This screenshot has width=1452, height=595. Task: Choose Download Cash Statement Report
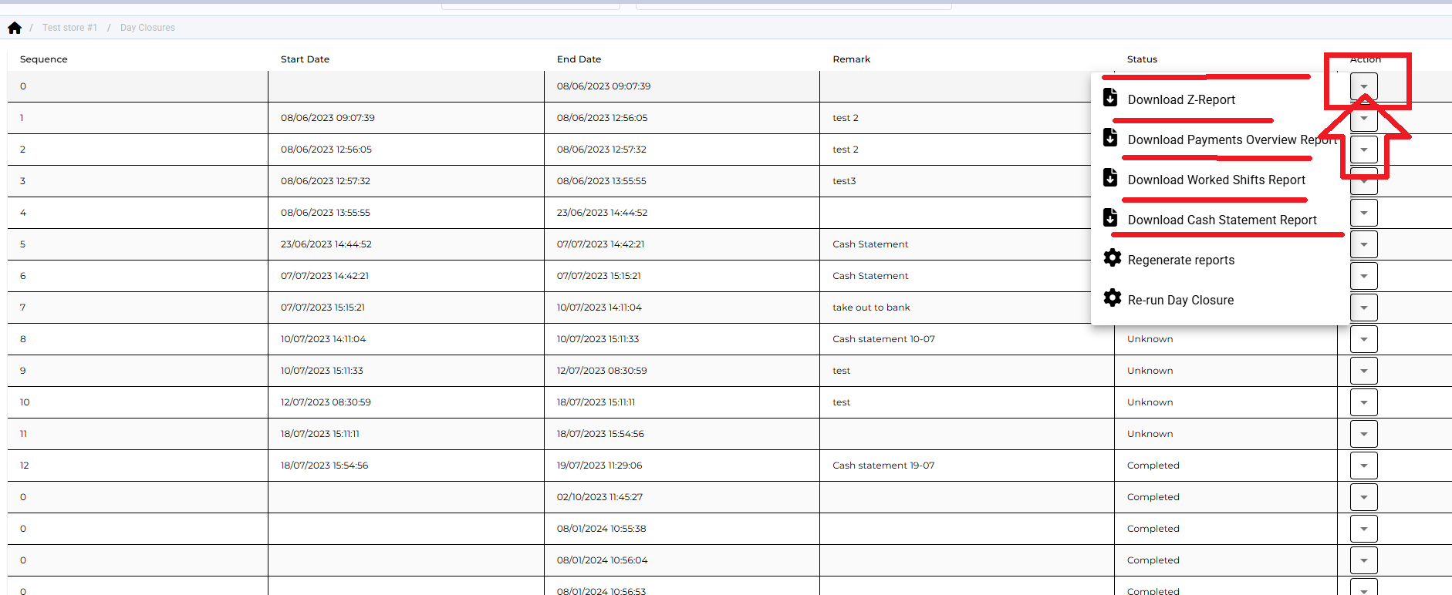pyautogui.click(x=1221, y=220)
